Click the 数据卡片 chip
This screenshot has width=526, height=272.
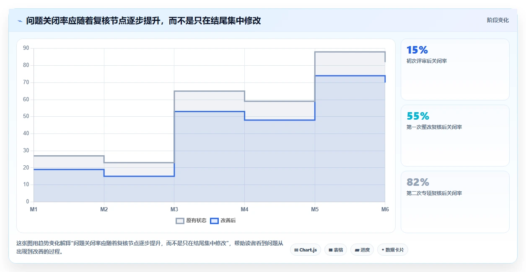393,250
